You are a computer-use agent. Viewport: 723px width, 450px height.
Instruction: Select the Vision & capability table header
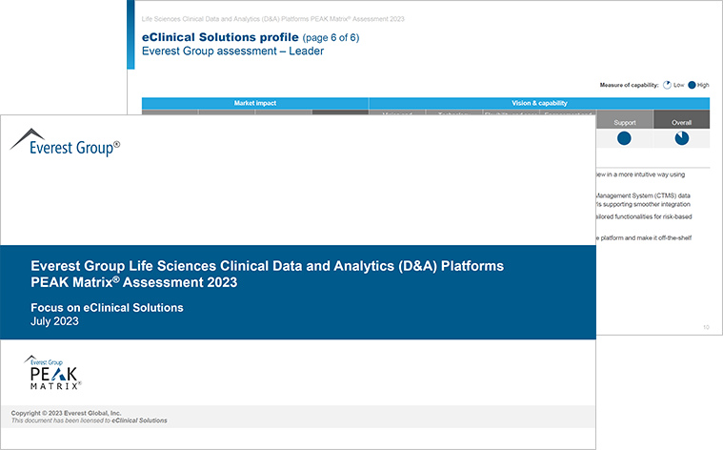pos(538,103)
